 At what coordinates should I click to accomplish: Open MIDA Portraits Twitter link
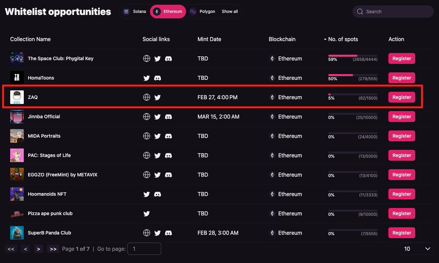click(x=158, y=136)
